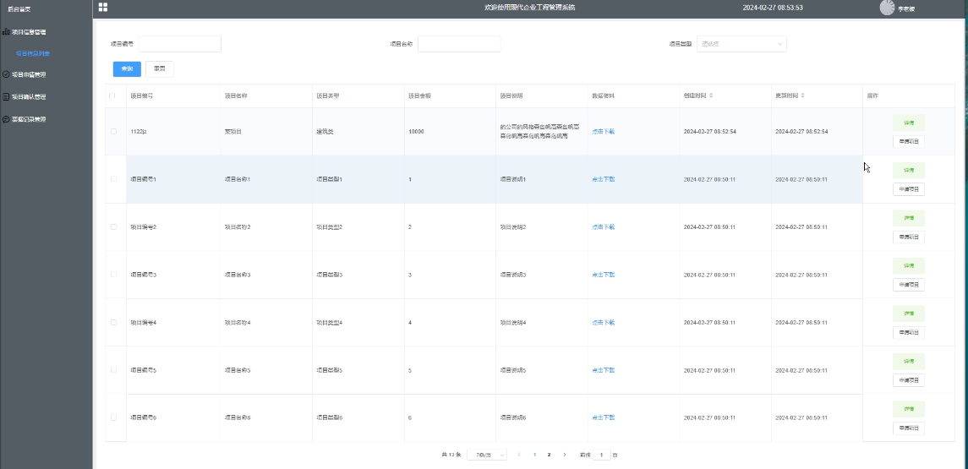Open 详情 for the 项目编号5 row
Viewport: 968px width, 469px height.
909,361
